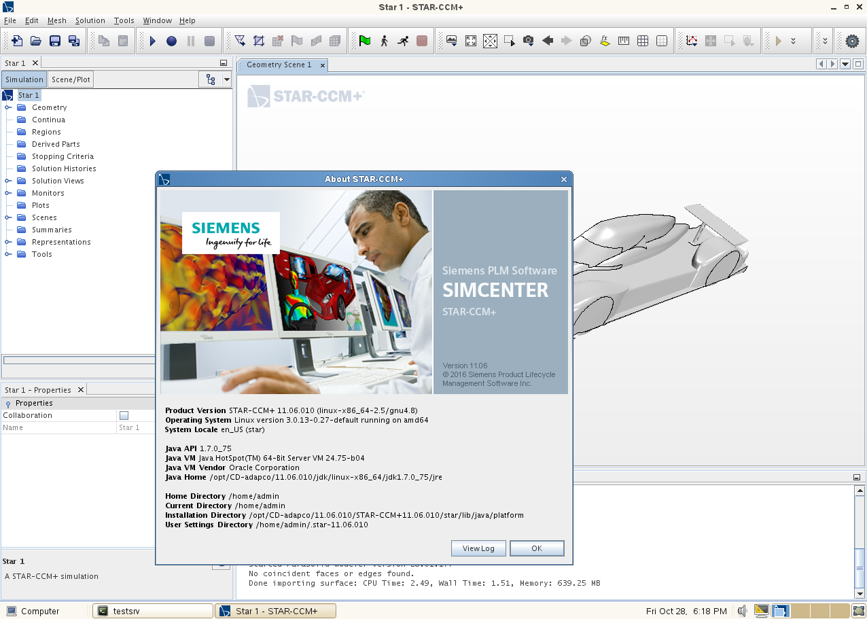The image size is (867, 619).
Task: Click Star 1 - STAR-CCM+ taskbar button
Action: 275,611
